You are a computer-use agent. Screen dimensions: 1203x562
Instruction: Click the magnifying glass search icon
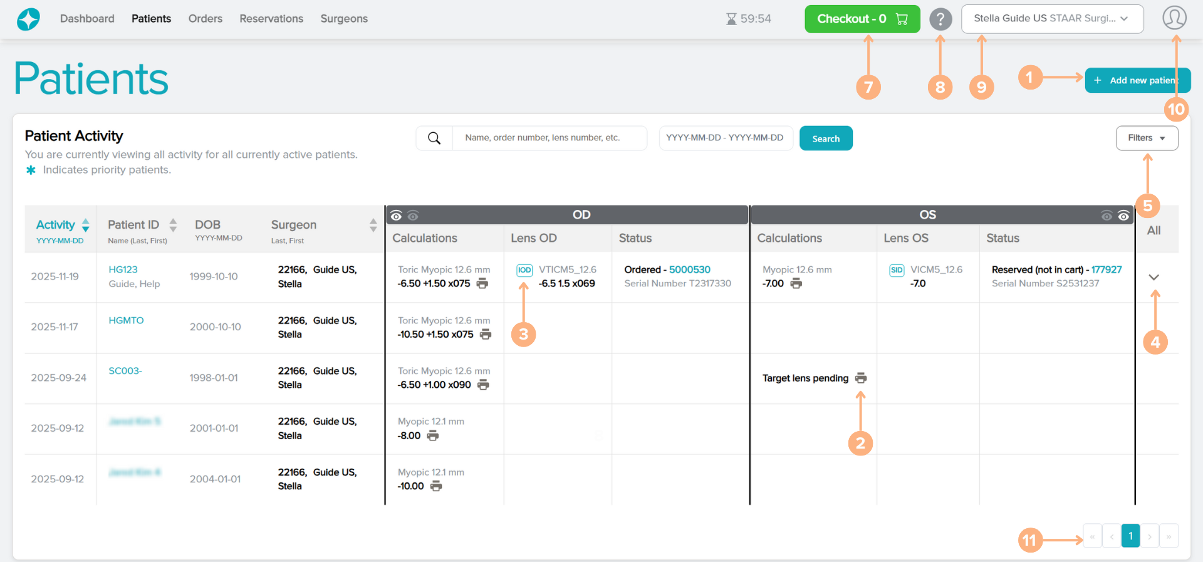[x=434, y=138]
